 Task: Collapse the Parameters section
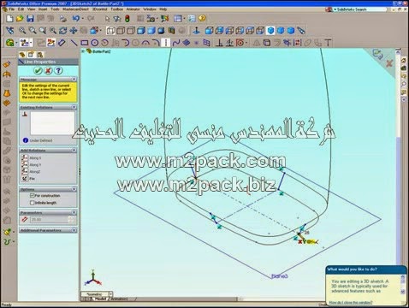coord(74,212)
